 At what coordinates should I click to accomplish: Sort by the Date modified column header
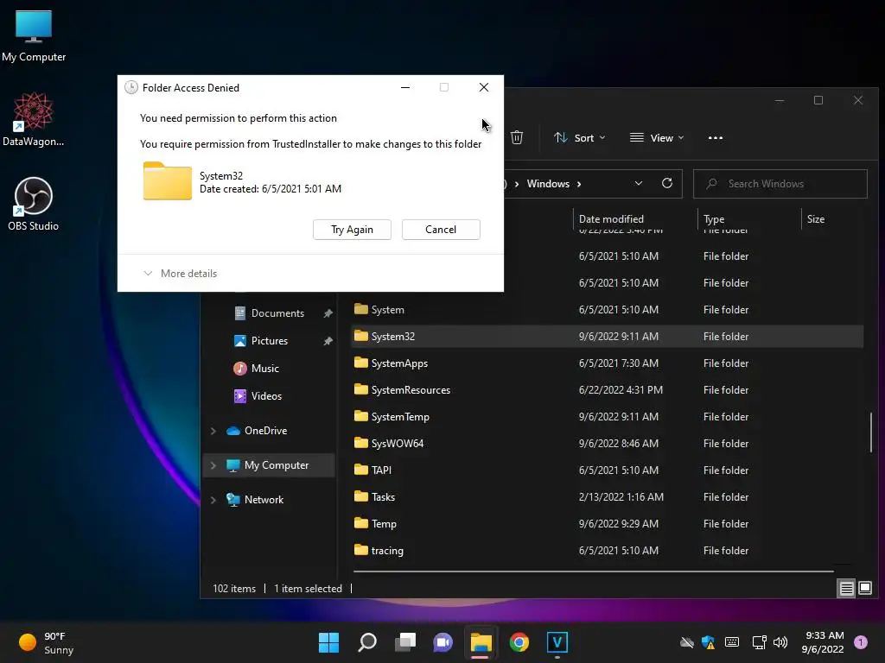tap(611, 218)
